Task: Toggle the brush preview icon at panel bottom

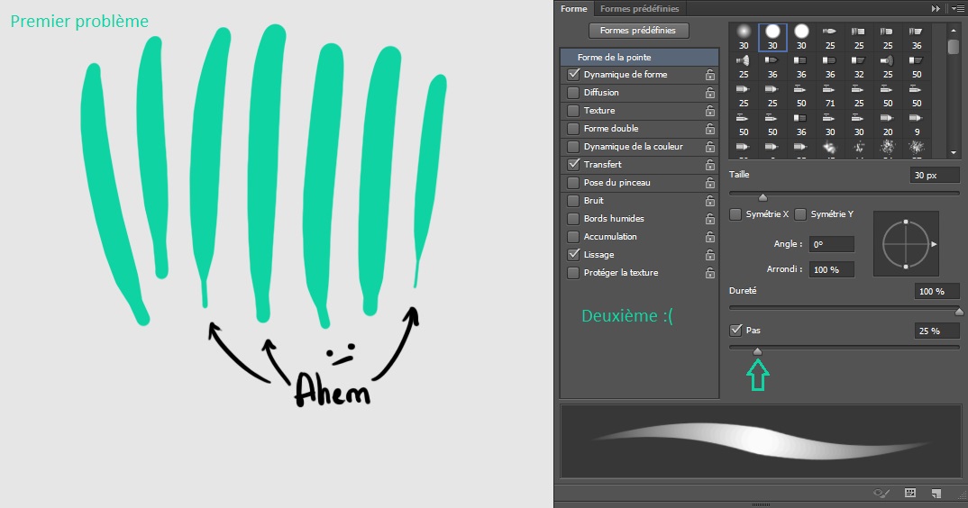Action: (x=882, y=494)
